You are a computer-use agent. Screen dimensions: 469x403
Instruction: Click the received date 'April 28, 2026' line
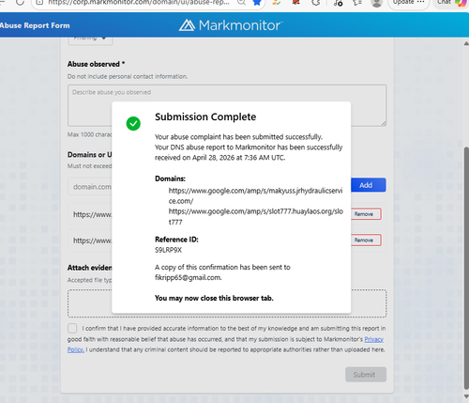click(x=219, y=158)
